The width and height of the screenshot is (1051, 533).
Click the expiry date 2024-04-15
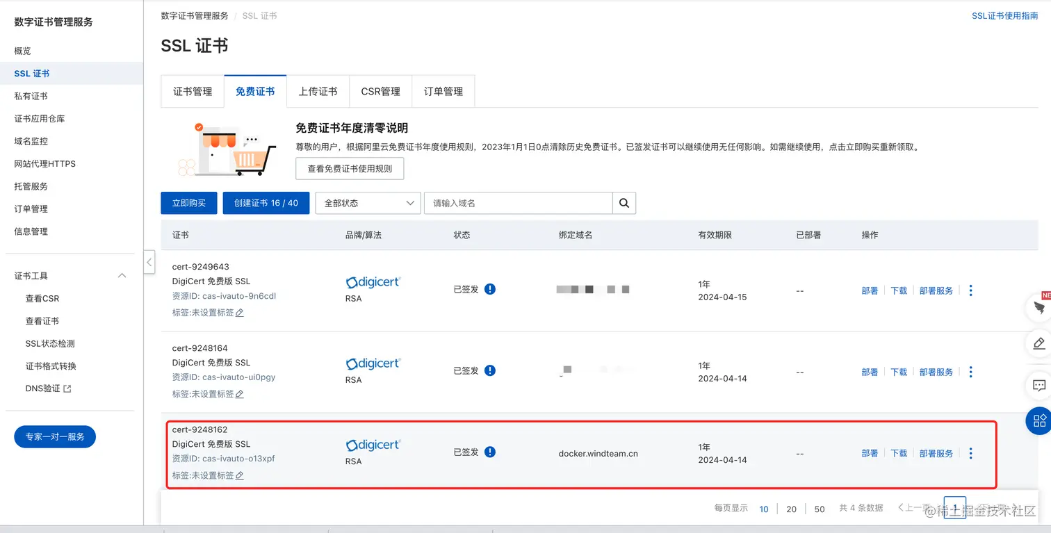pos(722,297)
